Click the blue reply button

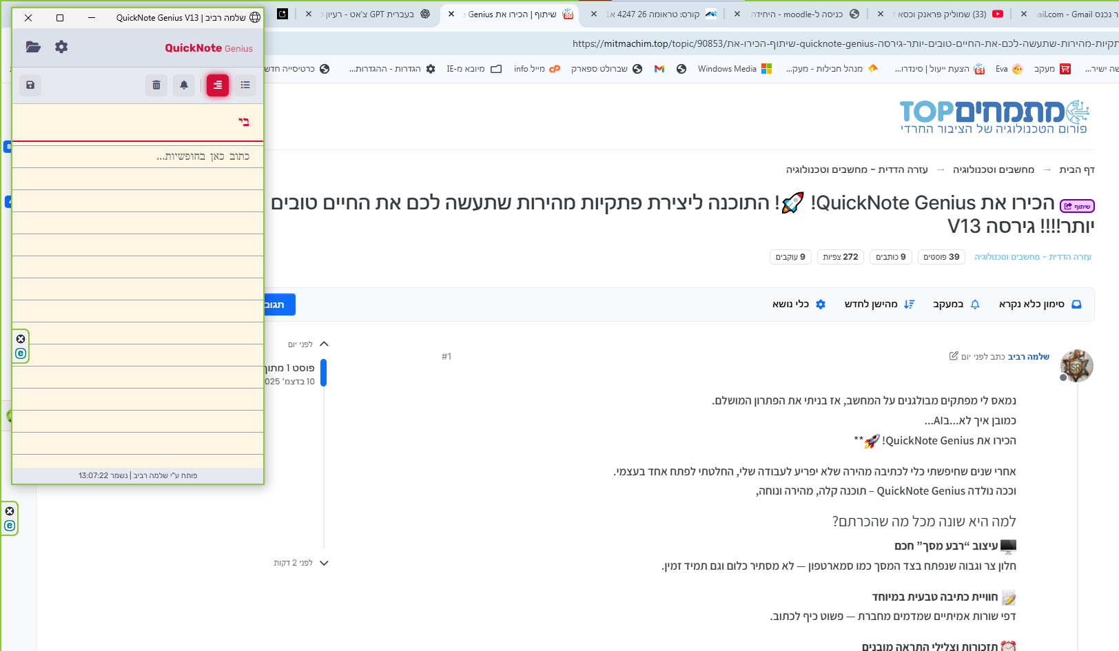pyautogui.click(x=278, y=304)
